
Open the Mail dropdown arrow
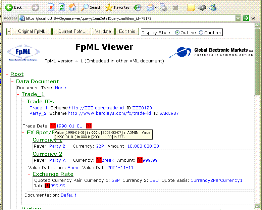click(156, 7)
